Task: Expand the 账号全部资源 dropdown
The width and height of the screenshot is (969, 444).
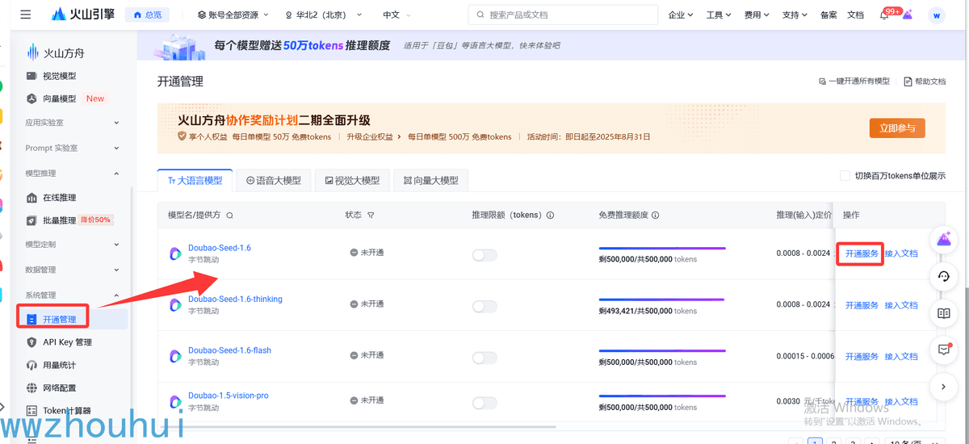Action: 233,15
